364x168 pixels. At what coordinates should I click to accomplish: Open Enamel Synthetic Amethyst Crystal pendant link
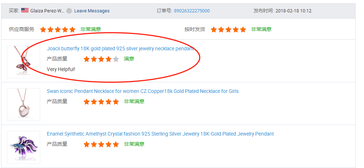160,134
